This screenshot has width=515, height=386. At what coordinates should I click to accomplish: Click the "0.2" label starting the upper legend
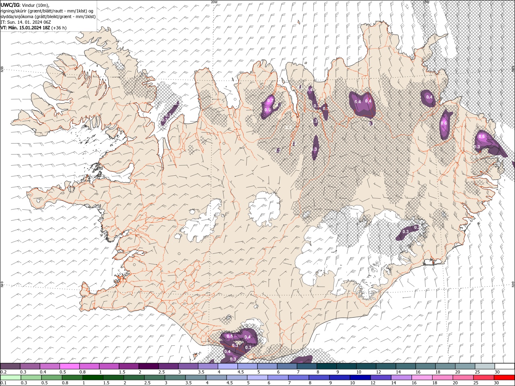[3, 372]
